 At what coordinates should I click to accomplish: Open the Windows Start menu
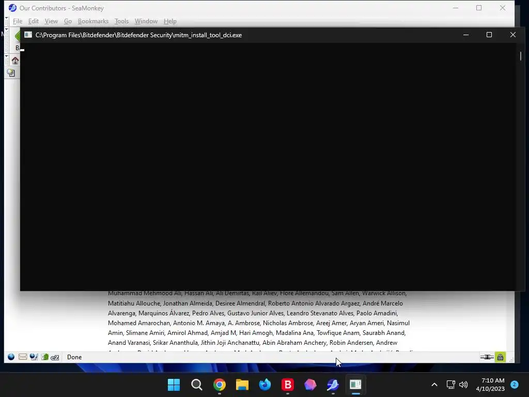coord(174,385)
